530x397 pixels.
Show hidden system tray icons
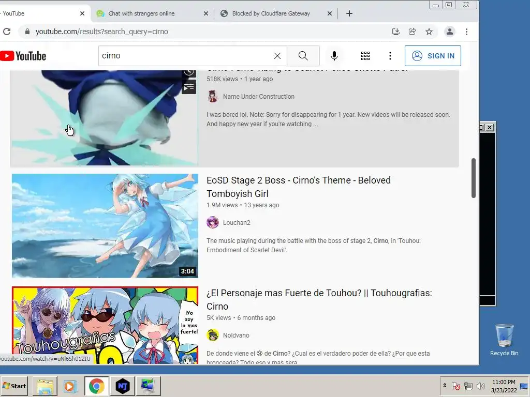(445, 386)
